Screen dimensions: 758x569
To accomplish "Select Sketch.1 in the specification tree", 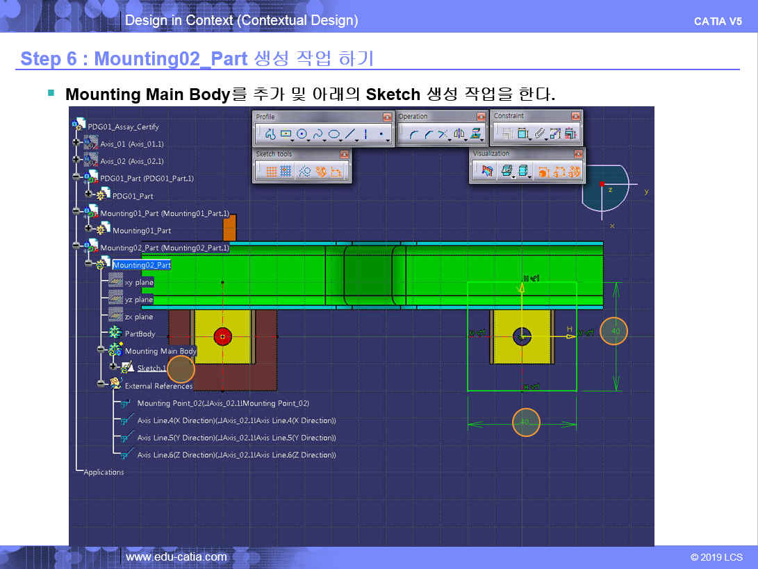I will click(151, 368).
